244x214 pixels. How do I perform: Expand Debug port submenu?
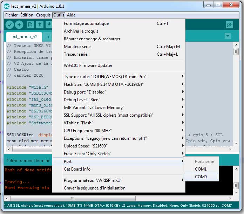click(x=118, y=92)
